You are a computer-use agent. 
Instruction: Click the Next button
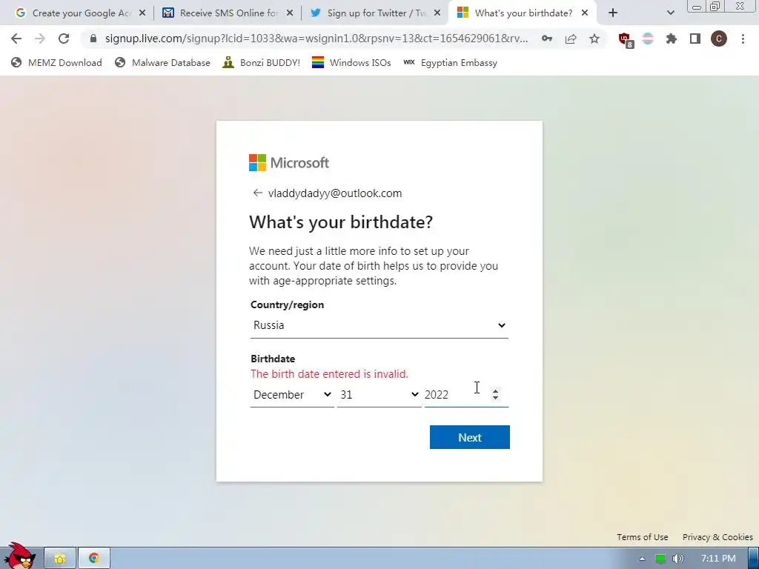pyautogui.click(x=469, y=437)
